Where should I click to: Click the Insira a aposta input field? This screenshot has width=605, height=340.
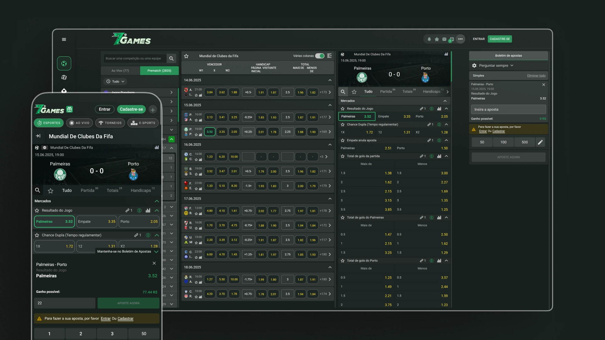pyautogui.click(x=508, y=110)
